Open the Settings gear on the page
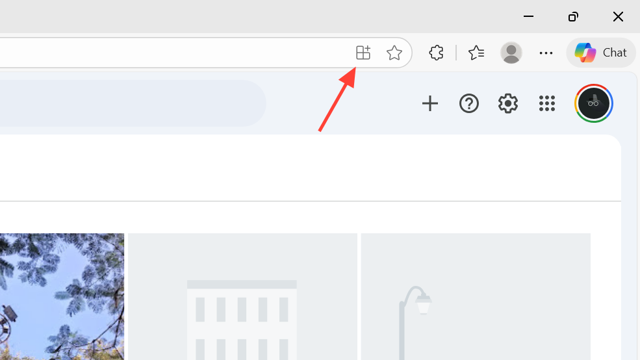The image size is (640, 360). (507, 103)
